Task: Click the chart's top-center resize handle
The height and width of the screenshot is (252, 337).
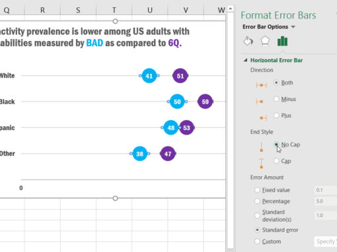Action: (x=115, y=21)
